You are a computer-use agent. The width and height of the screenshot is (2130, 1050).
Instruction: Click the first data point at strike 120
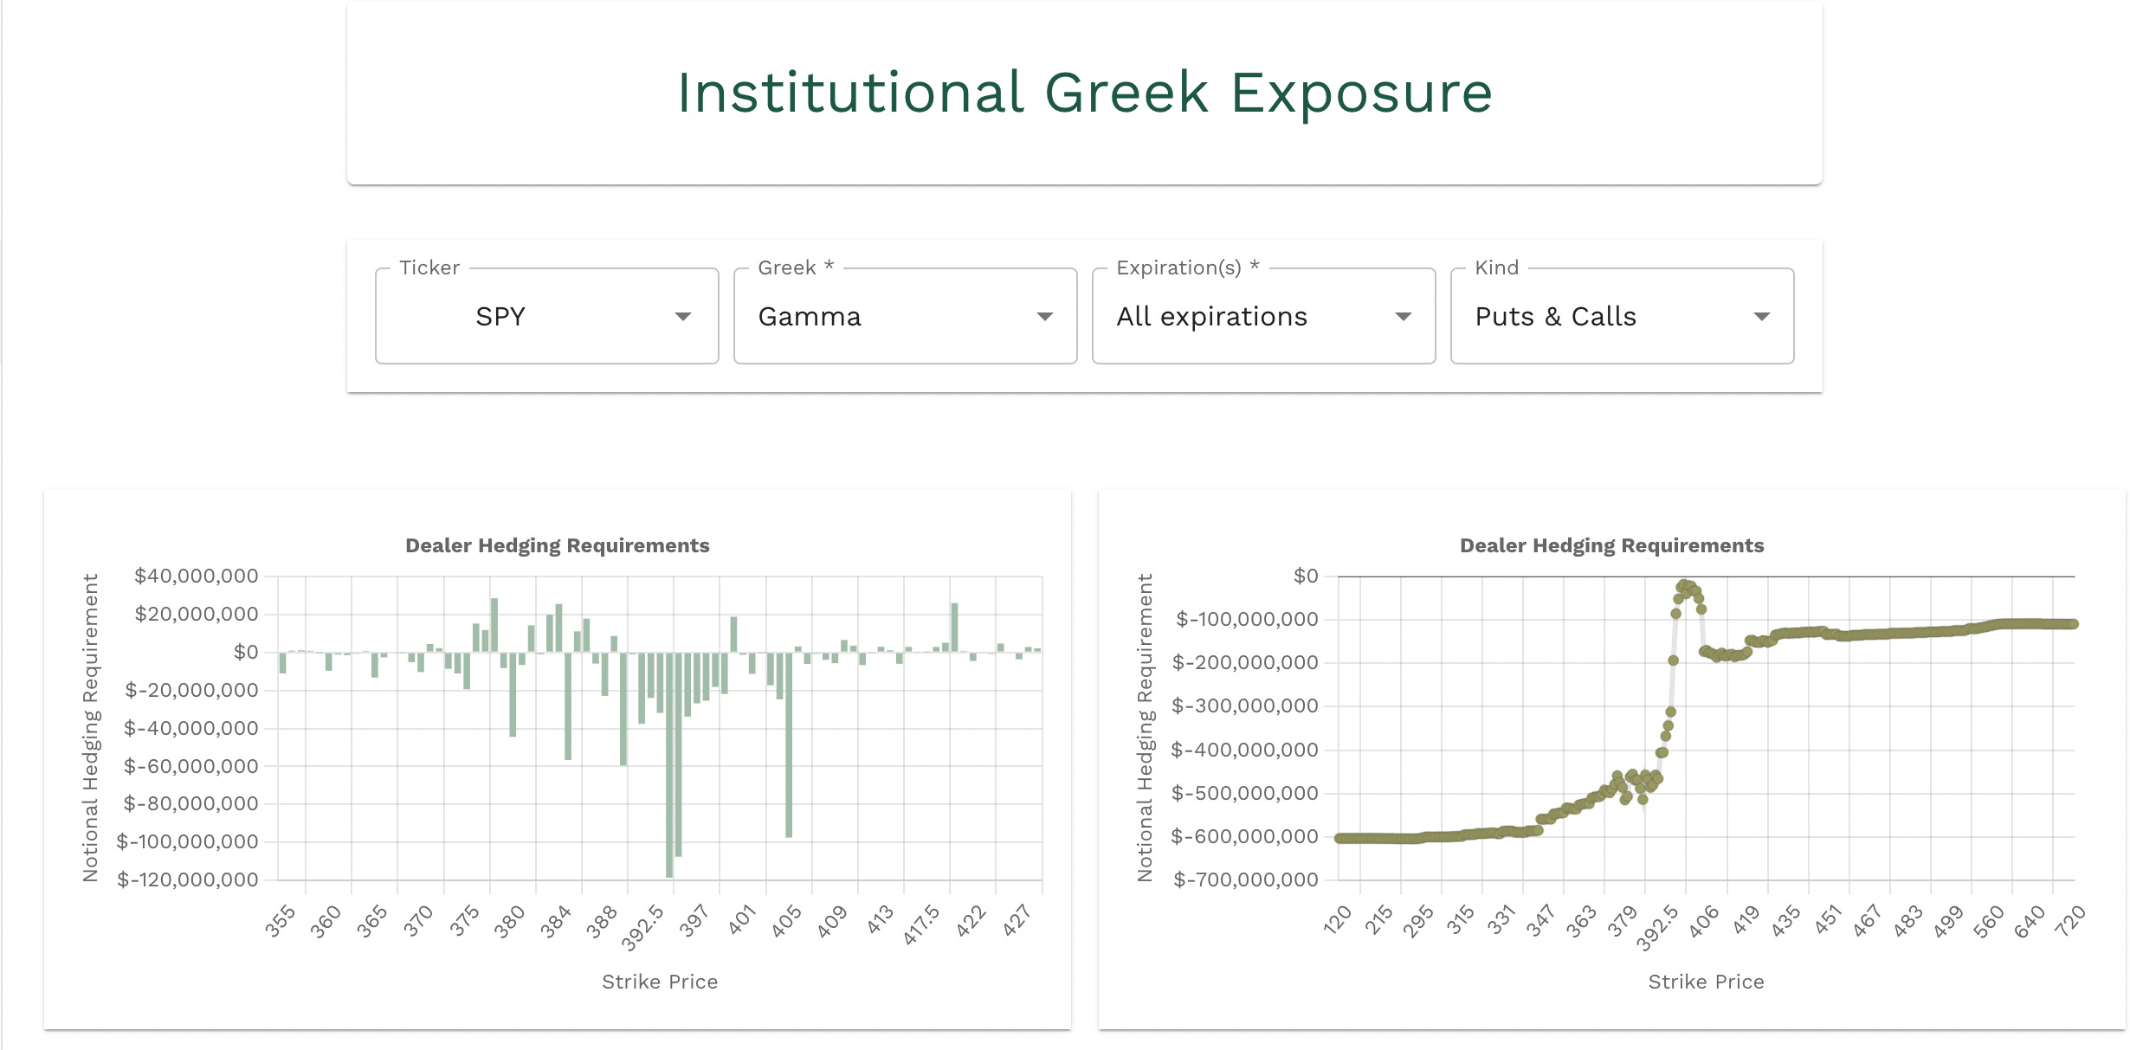coord(1339,838)
